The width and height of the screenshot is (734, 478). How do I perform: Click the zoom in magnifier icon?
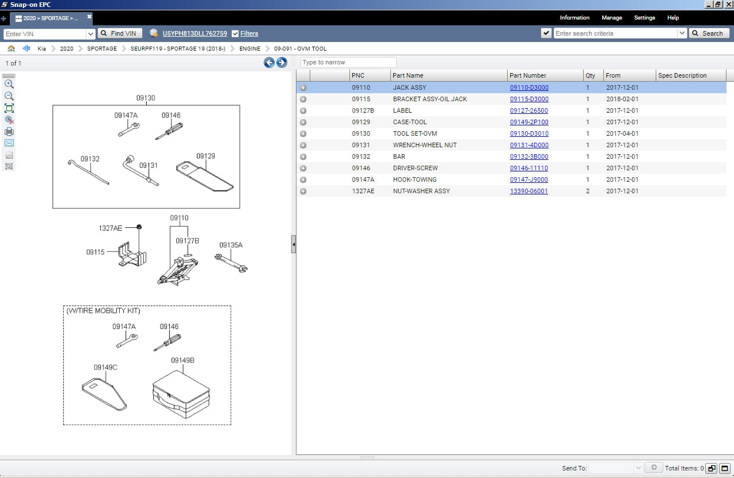9,84
